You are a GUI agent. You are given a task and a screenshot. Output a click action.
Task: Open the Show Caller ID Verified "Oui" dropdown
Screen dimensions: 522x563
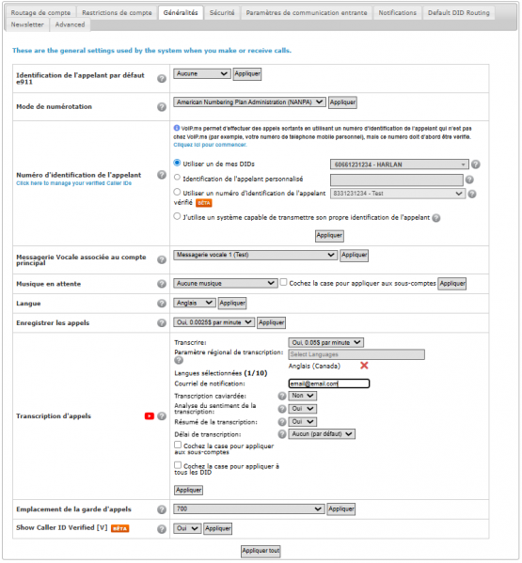(187, 528)
